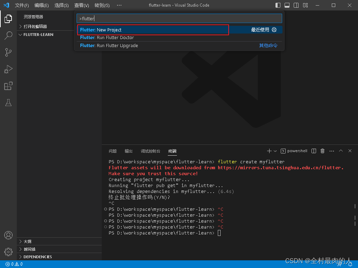Switch to 输出 panel tab
Screen dimensions: 358x268
[x=129, y=151]
